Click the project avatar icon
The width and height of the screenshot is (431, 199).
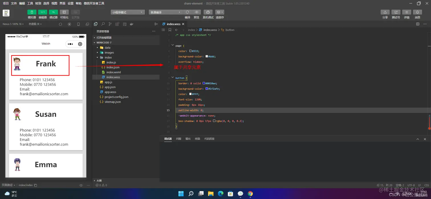click(x=6, y=13)
